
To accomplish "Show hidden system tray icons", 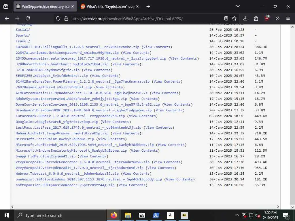I will tap(237, 215).
